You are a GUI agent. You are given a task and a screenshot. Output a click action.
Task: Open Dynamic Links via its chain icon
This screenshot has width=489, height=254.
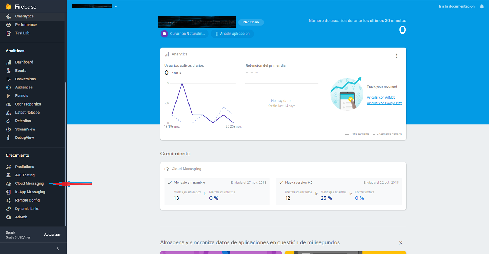(x=9, y=209)
